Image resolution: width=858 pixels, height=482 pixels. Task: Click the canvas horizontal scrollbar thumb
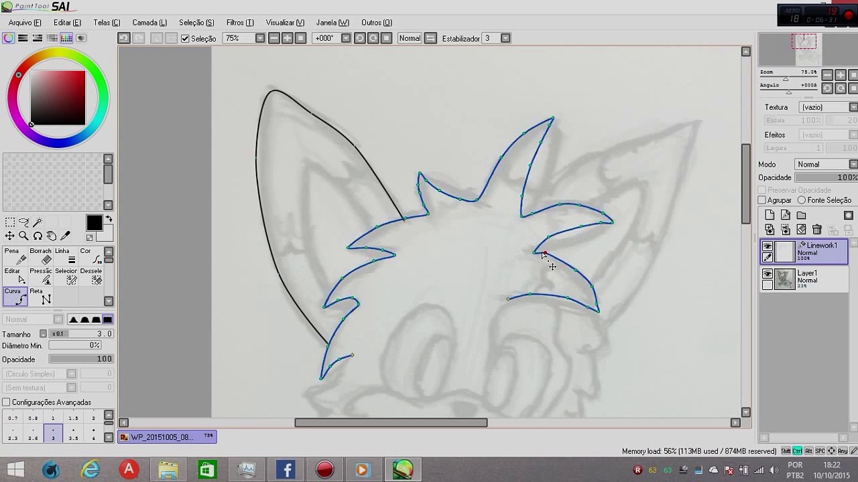391,422
